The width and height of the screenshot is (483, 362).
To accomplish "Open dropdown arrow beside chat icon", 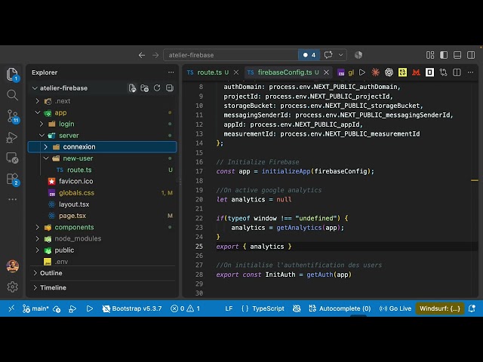I will click(x=340, y=55).
